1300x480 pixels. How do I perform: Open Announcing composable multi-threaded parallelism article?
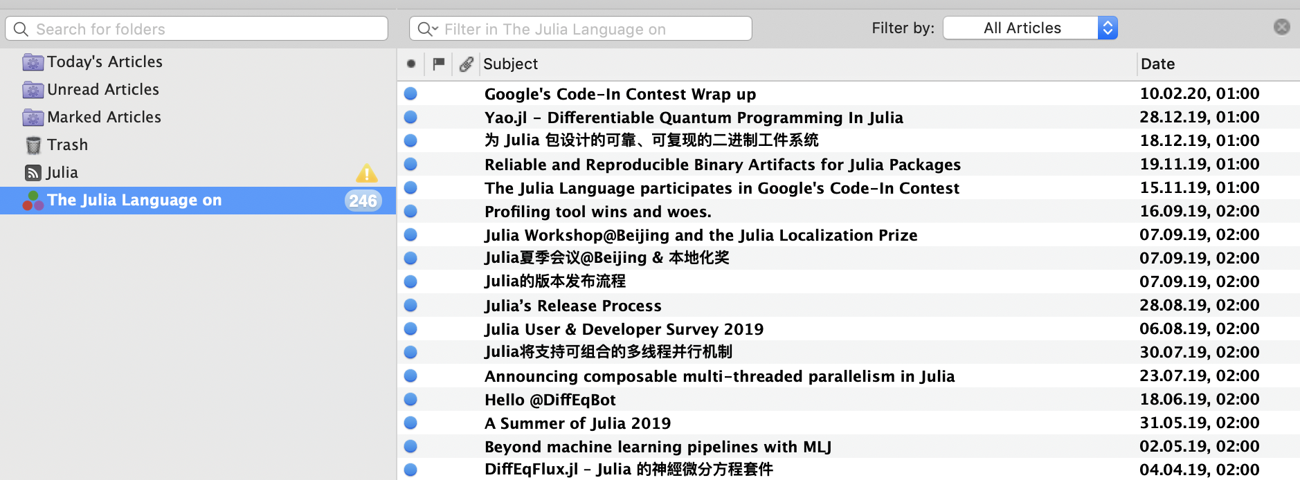(720, 376)
